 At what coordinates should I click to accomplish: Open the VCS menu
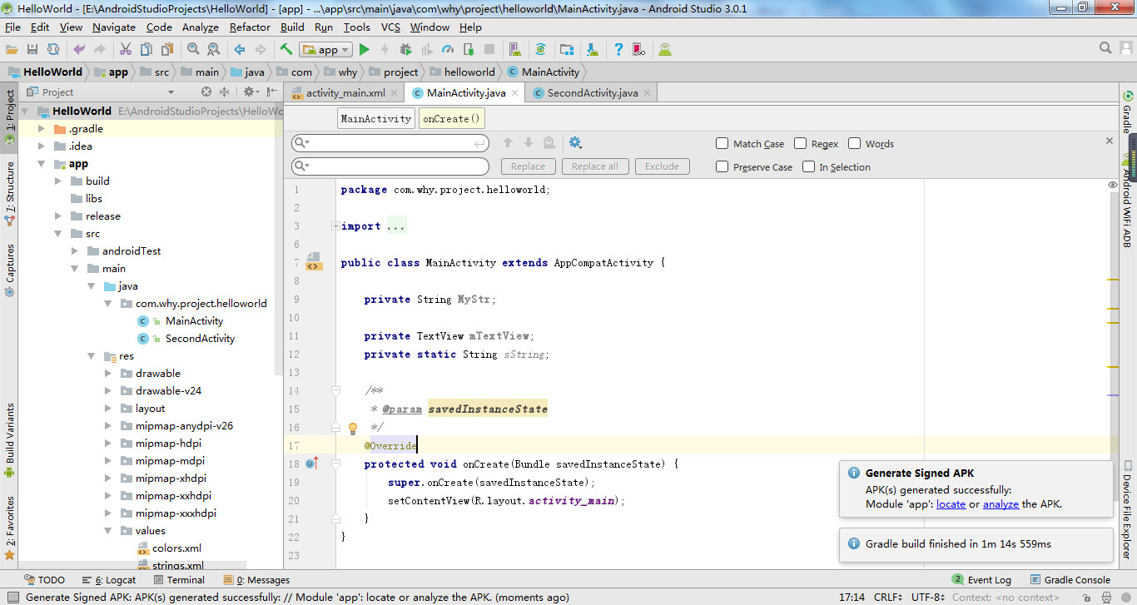click(x=390, y=27)
